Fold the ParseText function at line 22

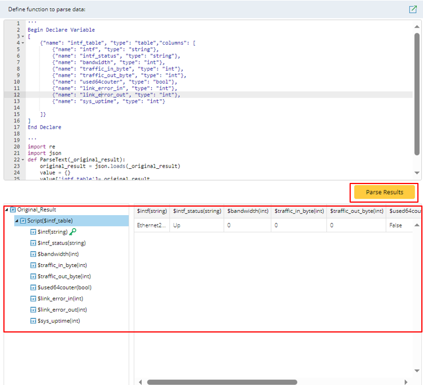click(x=23, y=159)
